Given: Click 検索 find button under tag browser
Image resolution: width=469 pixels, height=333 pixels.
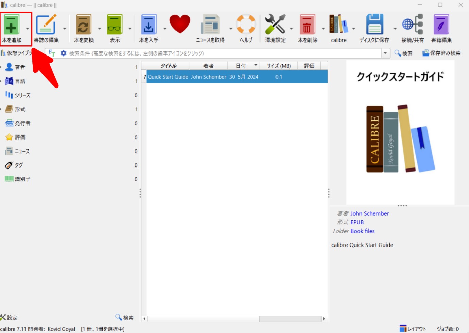Looking at the screenshot, I should 124,317.
